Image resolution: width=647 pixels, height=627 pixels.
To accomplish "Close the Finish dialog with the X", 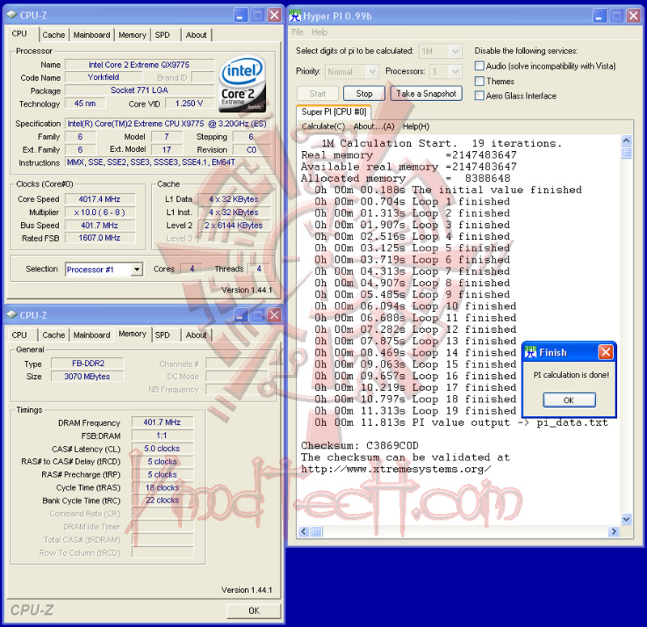I will click(x=606, y=352).
